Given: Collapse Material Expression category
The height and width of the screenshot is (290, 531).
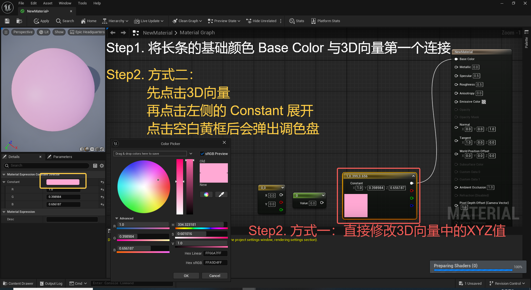Looking at the screenshot, I should [4, 212].
